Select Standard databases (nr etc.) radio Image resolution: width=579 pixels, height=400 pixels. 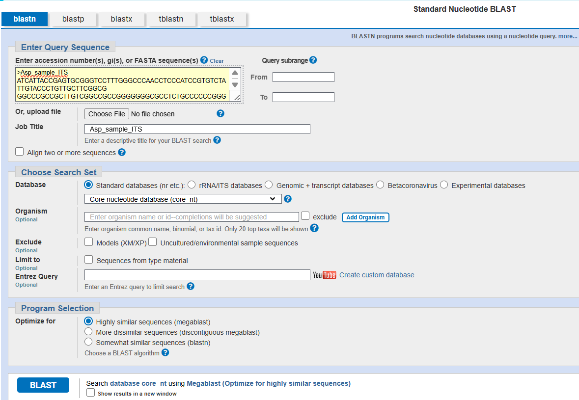click(x=88, y=185)
